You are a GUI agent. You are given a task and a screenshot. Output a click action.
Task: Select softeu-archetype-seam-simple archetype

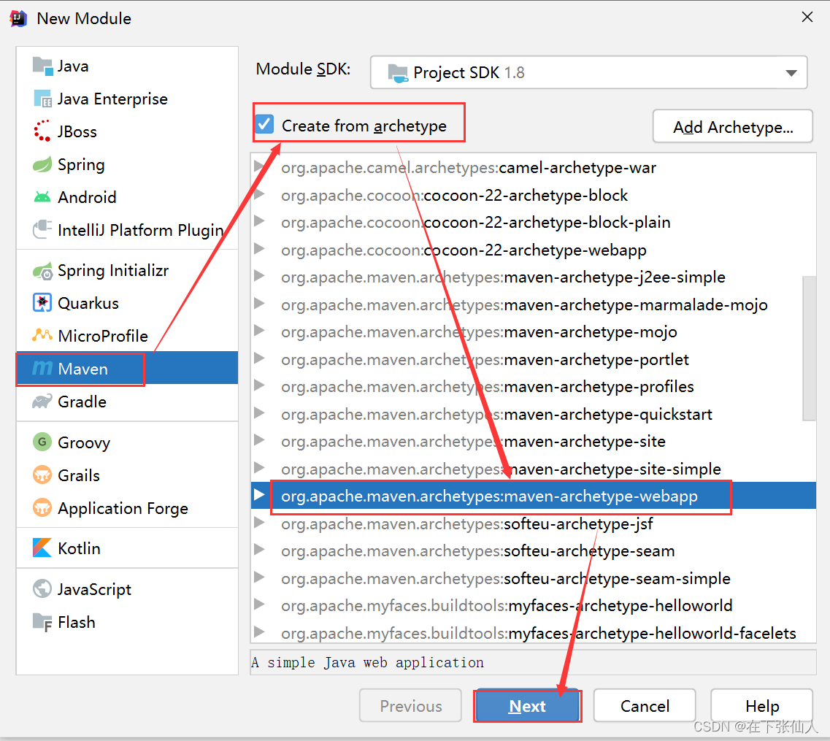tap(534, 578)
